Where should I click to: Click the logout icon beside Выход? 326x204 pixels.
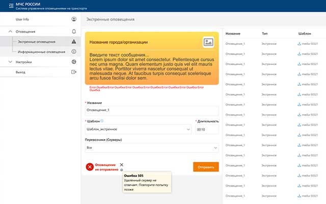click(74, 72)
